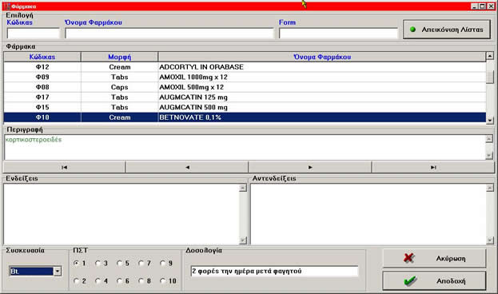Screen dimensions: 498x294
Task: Select ΠΣΤ radio option 6
Action: (119, 280)
